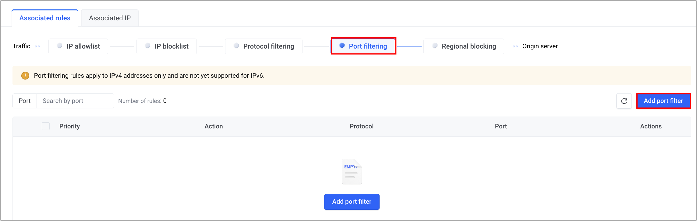This screenshot has height=221, width=697.
Task: Click the EMPTY document icon in the table
Action: pyautogui.click(x=352, y=172)
